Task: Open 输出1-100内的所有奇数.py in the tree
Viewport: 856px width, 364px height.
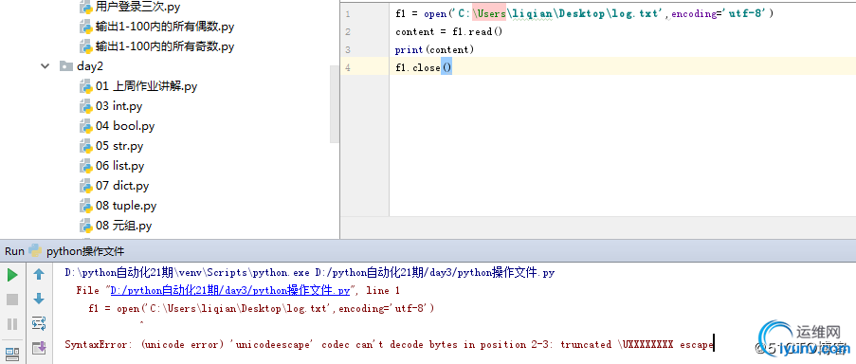Action: pyautogui.click(x=165, y=46)
